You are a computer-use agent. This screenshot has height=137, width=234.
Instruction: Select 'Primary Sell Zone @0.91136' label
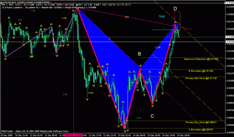pos(201,78)
